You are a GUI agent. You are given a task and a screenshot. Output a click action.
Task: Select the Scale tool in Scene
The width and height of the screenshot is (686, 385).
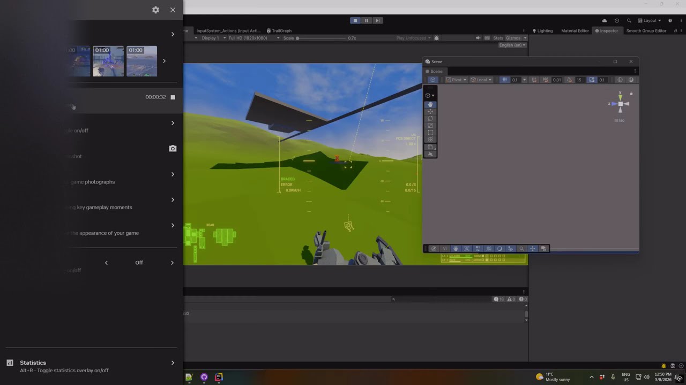(x=430, y=126)
